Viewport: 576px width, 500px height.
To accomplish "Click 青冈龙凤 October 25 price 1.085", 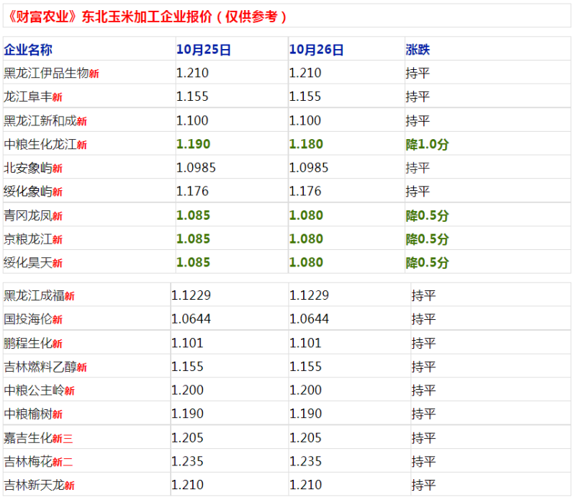I will click(193, 215).
